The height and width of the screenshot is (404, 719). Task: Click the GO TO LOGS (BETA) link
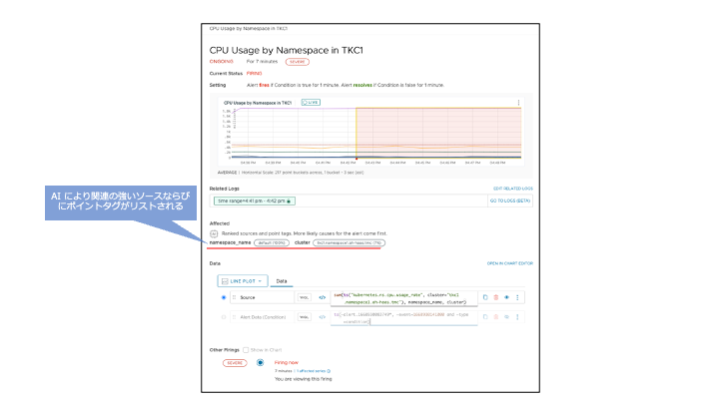click(x=510, y=201)
